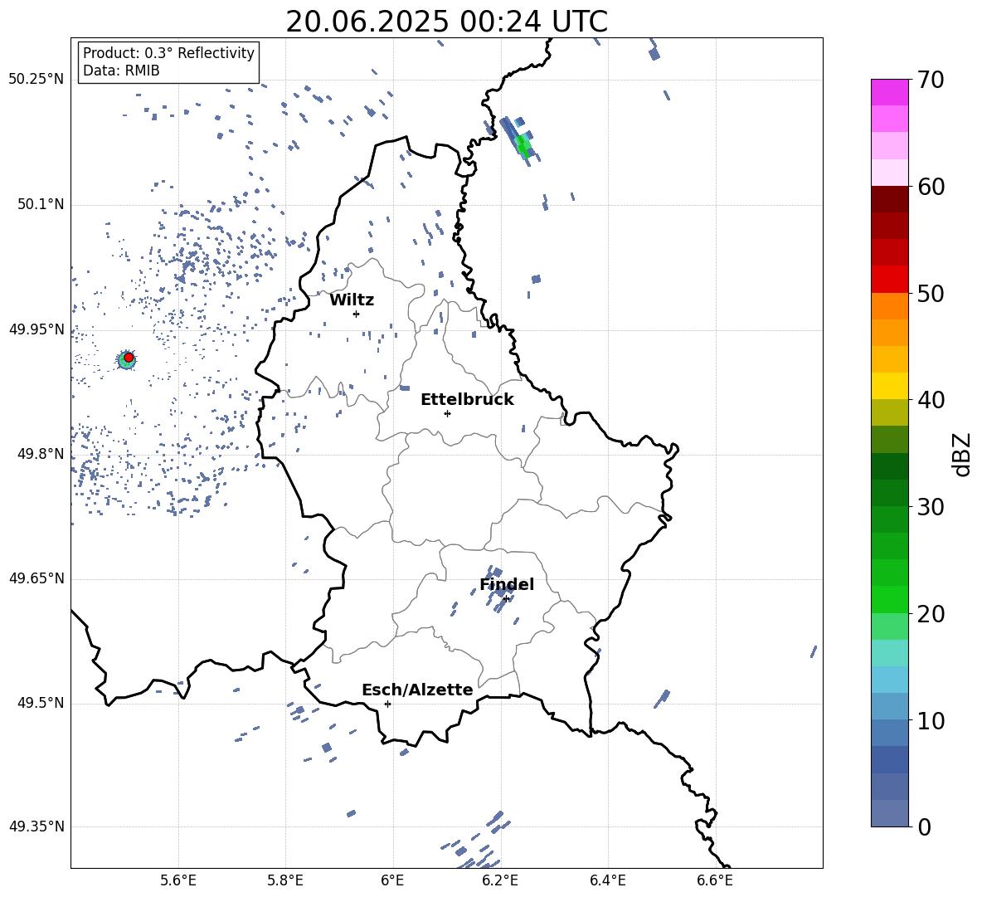
Task: Click the colorbar tick label 30
Action: click(931, 507)
